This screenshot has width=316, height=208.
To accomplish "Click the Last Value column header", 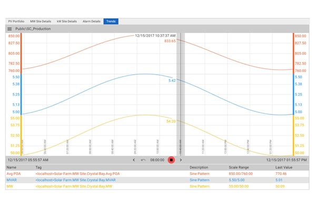I will tap(284, 167).
